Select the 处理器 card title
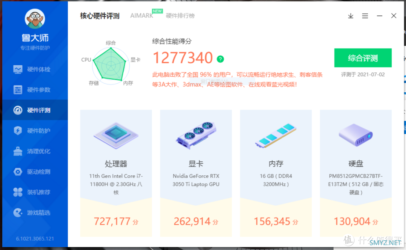Viewport: 406px width, 250px height. click(116, 164)
